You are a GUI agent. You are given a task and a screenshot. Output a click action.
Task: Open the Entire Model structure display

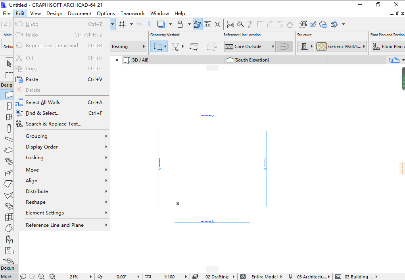(265, 277)
